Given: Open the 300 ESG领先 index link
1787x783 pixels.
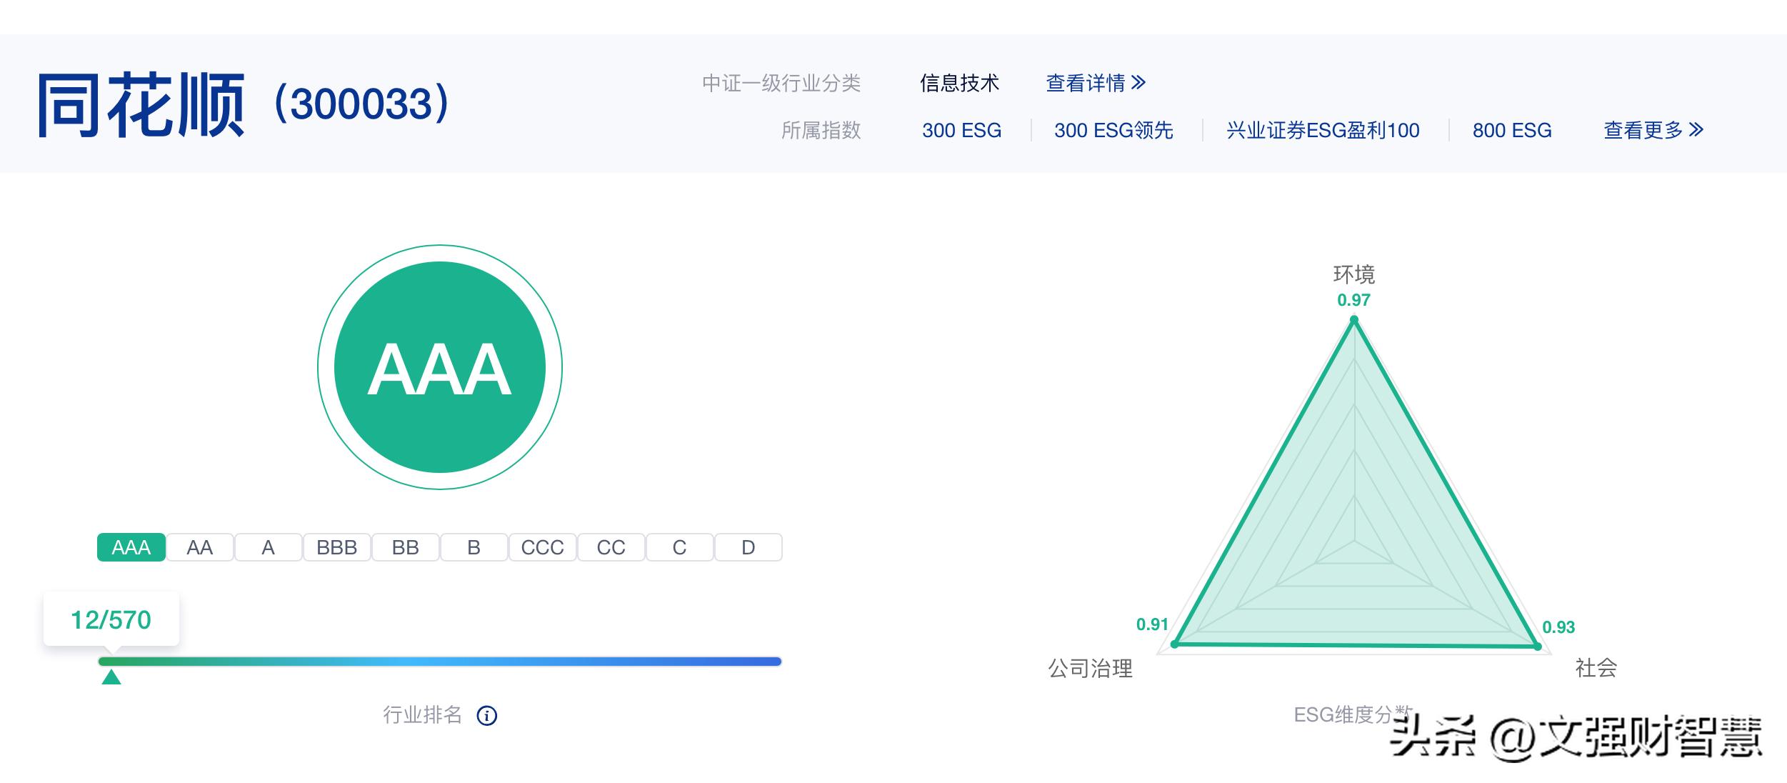Looking at the screenshot, I should [x=1112, y=130].
